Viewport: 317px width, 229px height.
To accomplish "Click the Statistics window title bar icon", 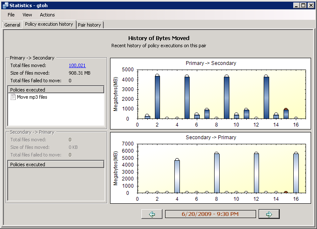I will point(5,5).
